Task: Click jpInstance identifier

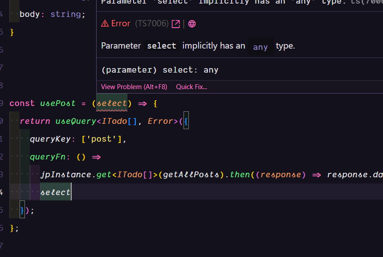Action: tap(66, 175)
